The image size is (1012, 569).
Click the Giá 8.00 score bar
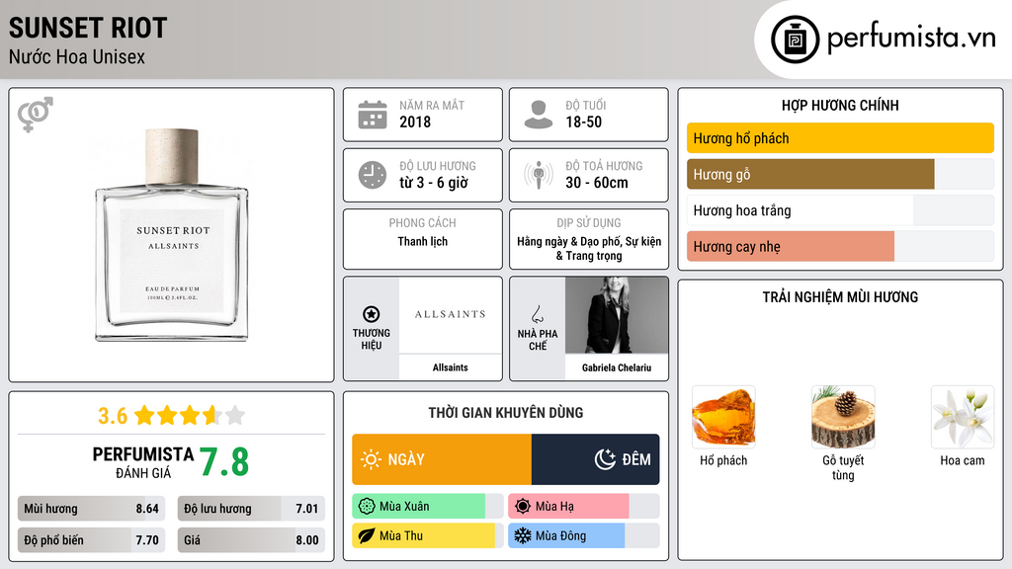[251, 540]
